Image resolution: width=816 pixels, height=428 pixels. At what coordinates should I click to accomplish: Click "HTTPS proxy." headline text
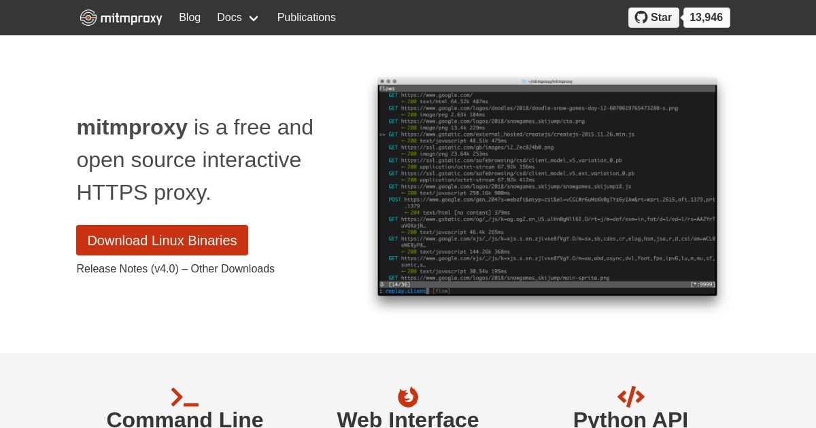tap(144, 193)
